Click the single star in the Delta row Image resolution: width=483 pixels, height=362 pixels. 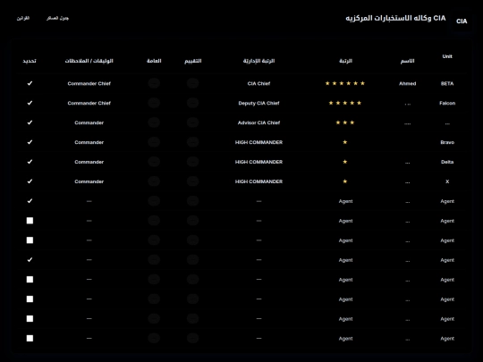pyautogui.click(x=345, y=162)
